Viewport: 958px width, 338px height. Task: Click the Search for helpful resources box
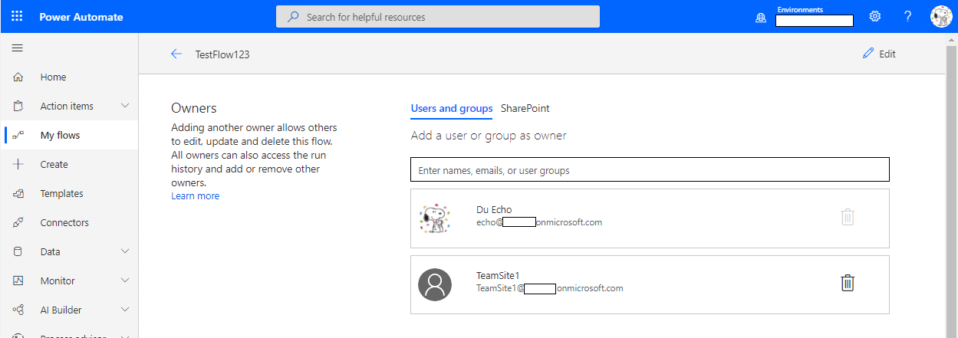point(438,17)
